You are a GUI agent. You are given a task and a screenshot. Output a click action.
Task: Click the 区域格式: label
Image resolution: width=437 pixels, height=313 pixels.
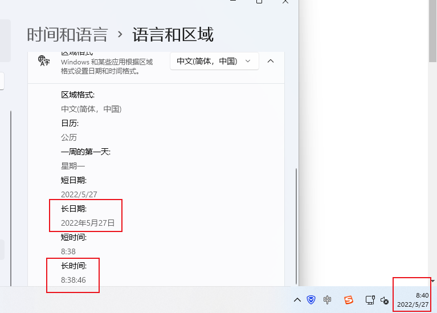click(x=77, y=95)
